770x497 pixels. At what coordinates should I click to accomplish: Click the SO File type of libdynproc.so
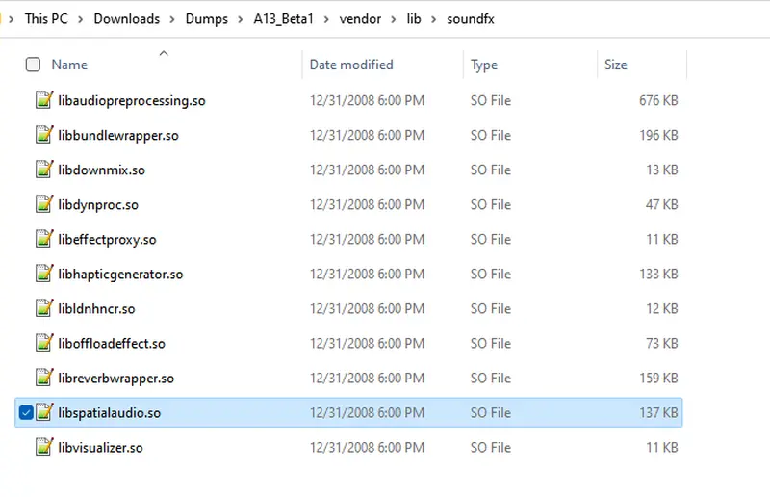coord(491,204)
